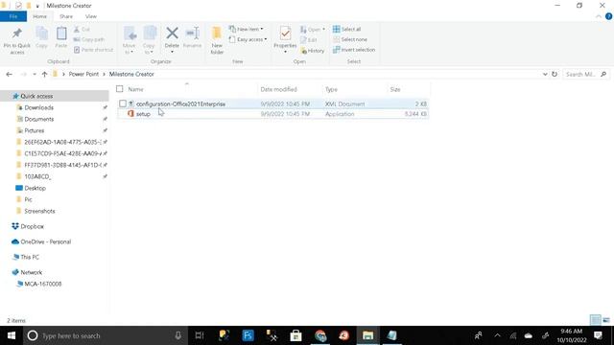
Task: Open Pictures in the sidebar
Action: [35, 130]
